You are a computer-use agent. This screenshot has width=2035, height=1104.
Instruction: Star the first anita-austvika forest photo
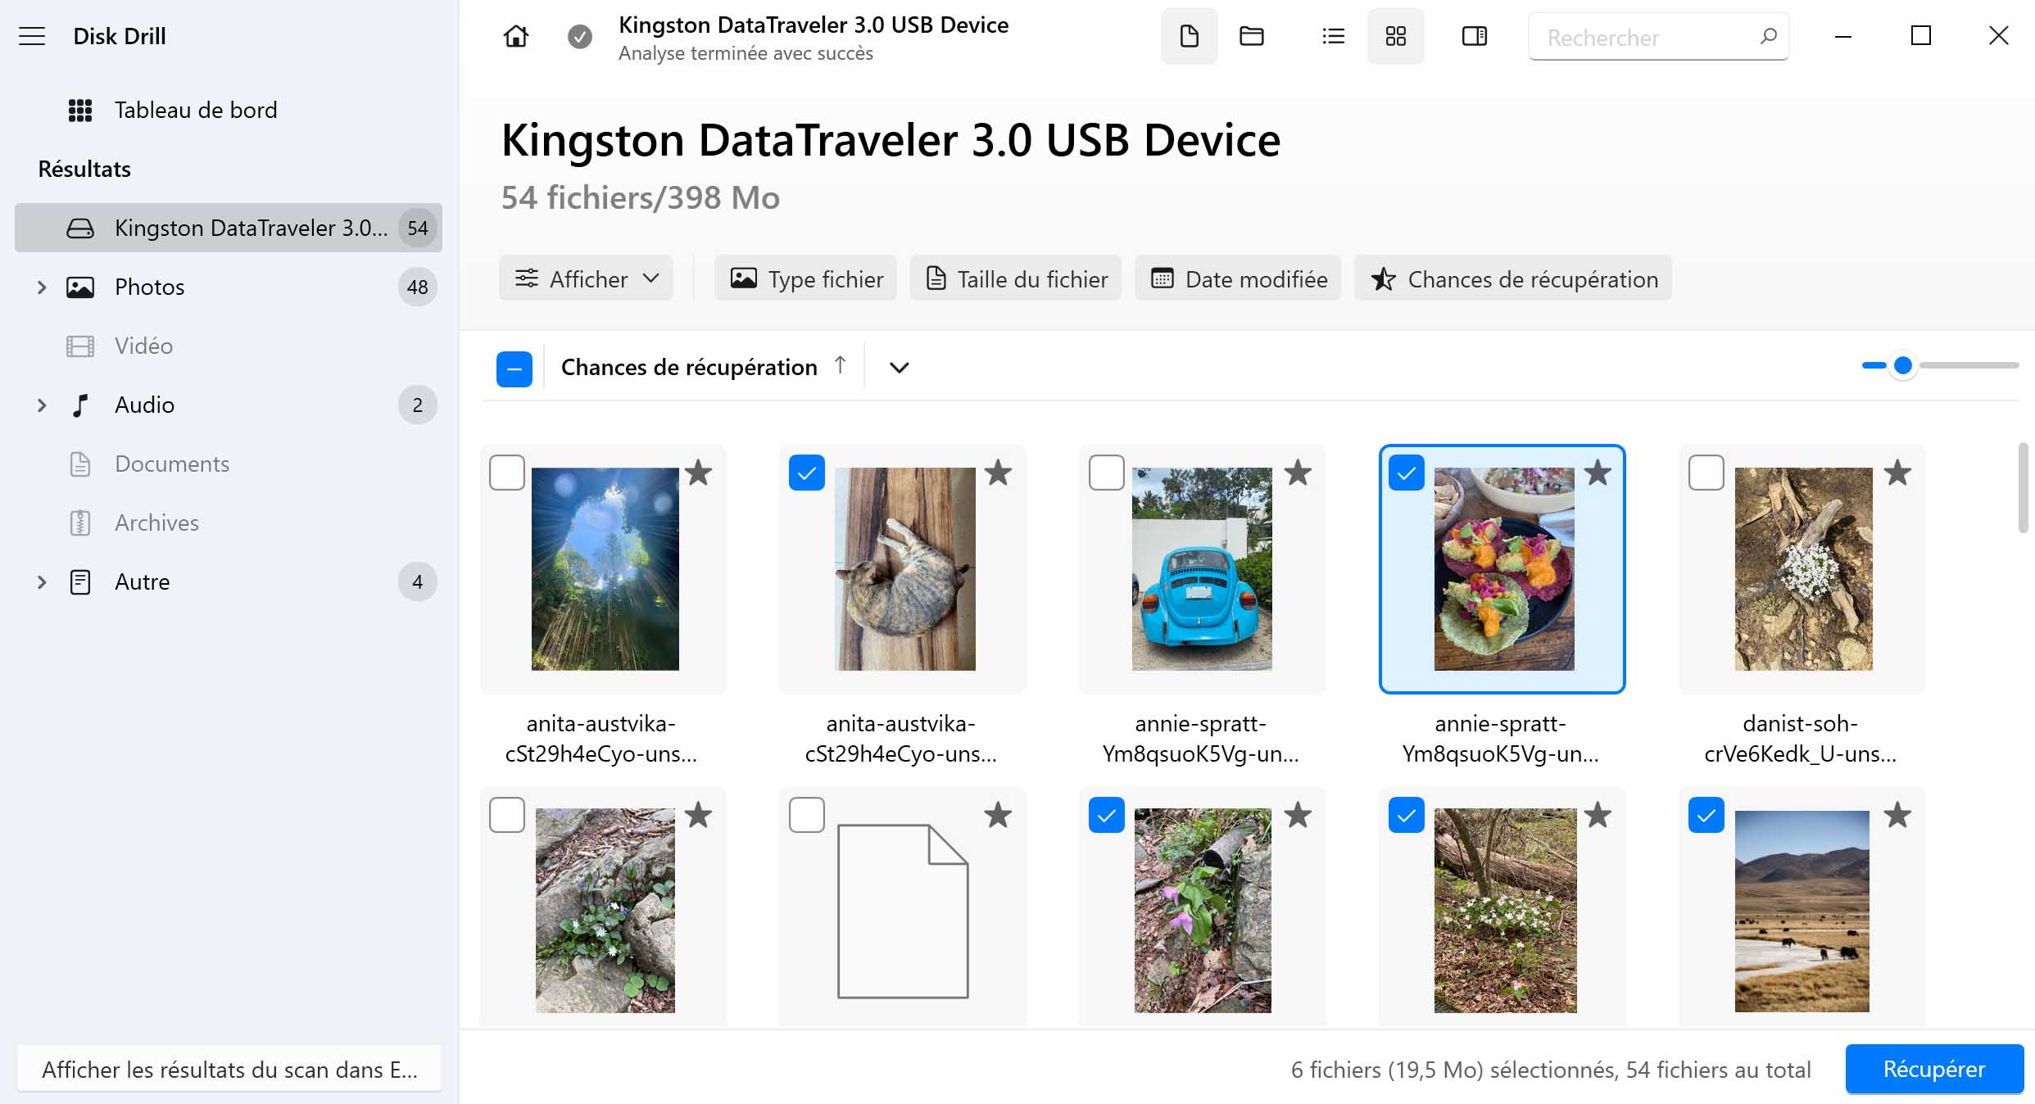tap(698, 473)
